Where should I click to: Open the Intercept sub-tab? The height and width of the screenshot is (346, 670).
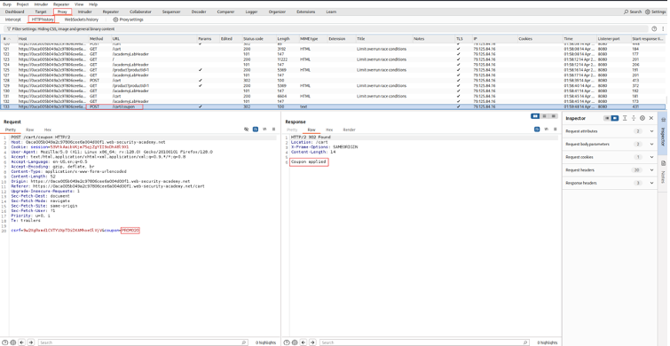(12, 20)
